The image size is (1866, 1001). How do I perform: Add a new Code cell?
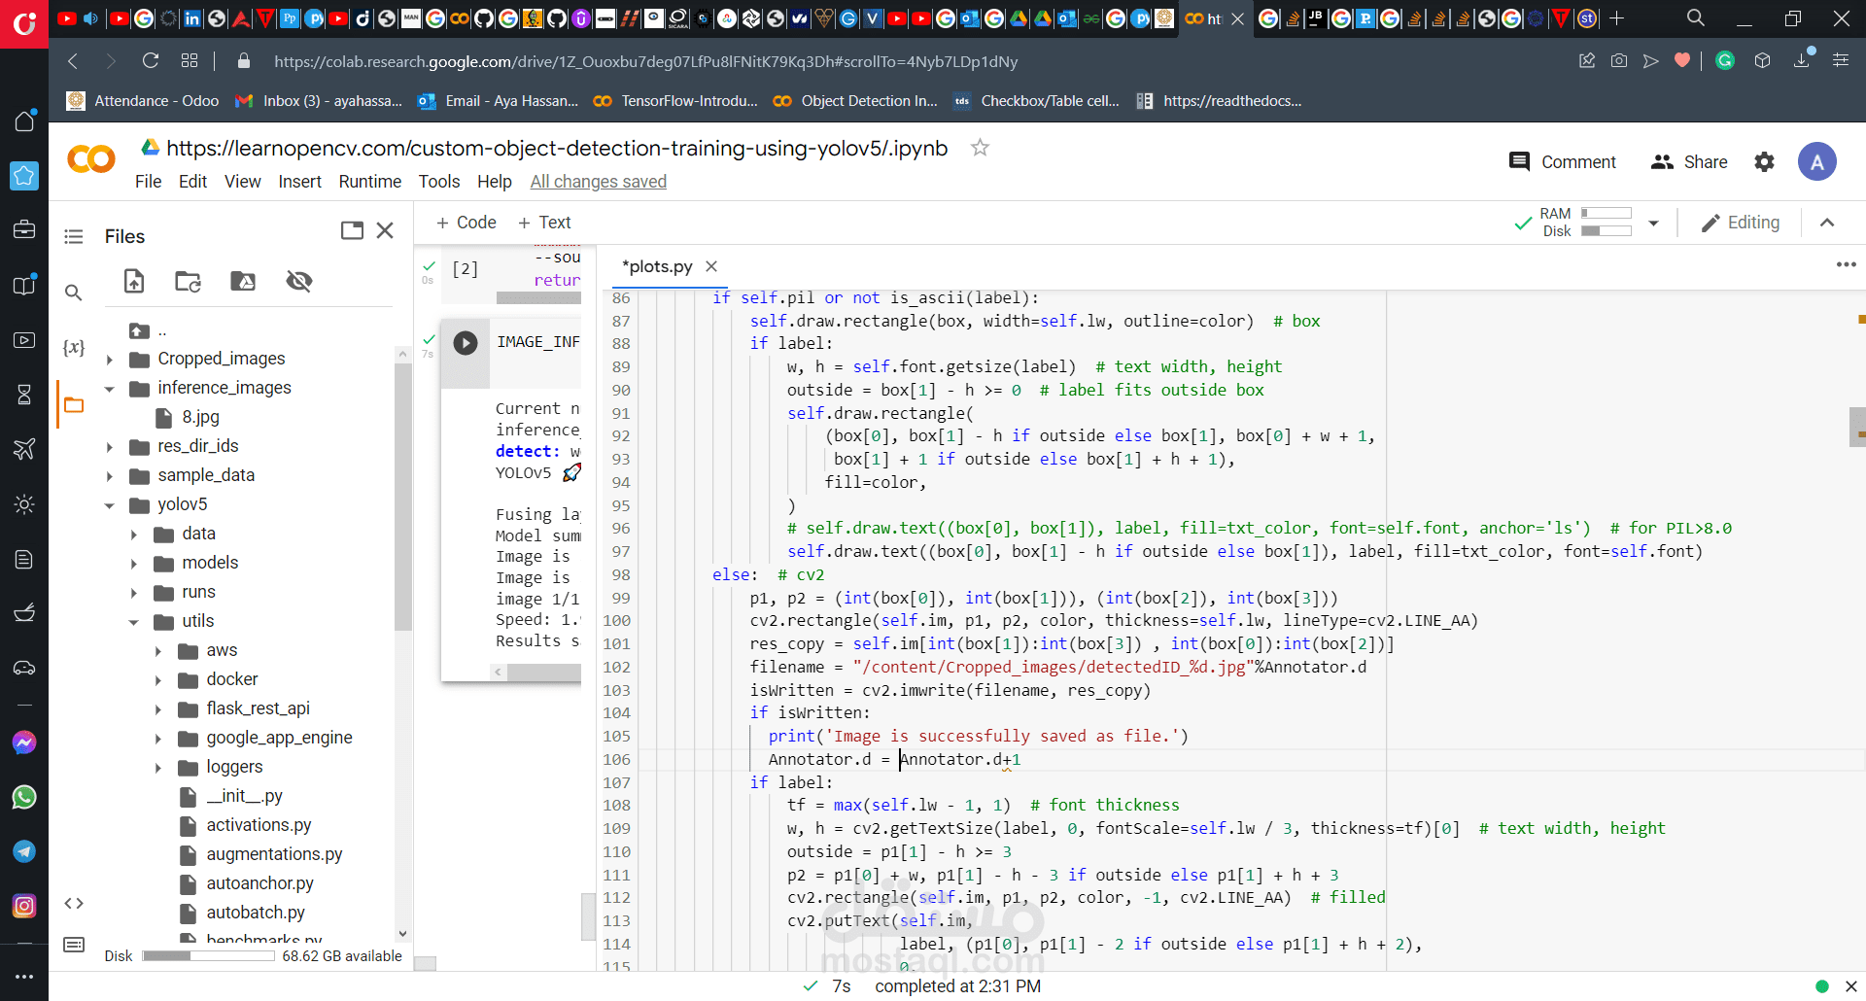click(466, 223)
